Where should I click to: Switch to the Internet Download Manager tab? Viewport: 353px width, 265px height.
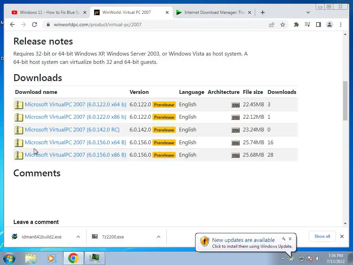214,12
